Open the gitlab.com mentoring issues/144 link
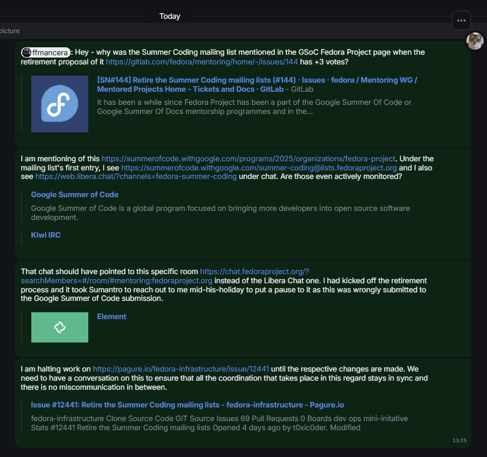 (x=202, y=62)
